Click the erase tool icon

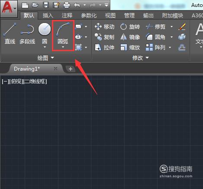tap(182, 26)
